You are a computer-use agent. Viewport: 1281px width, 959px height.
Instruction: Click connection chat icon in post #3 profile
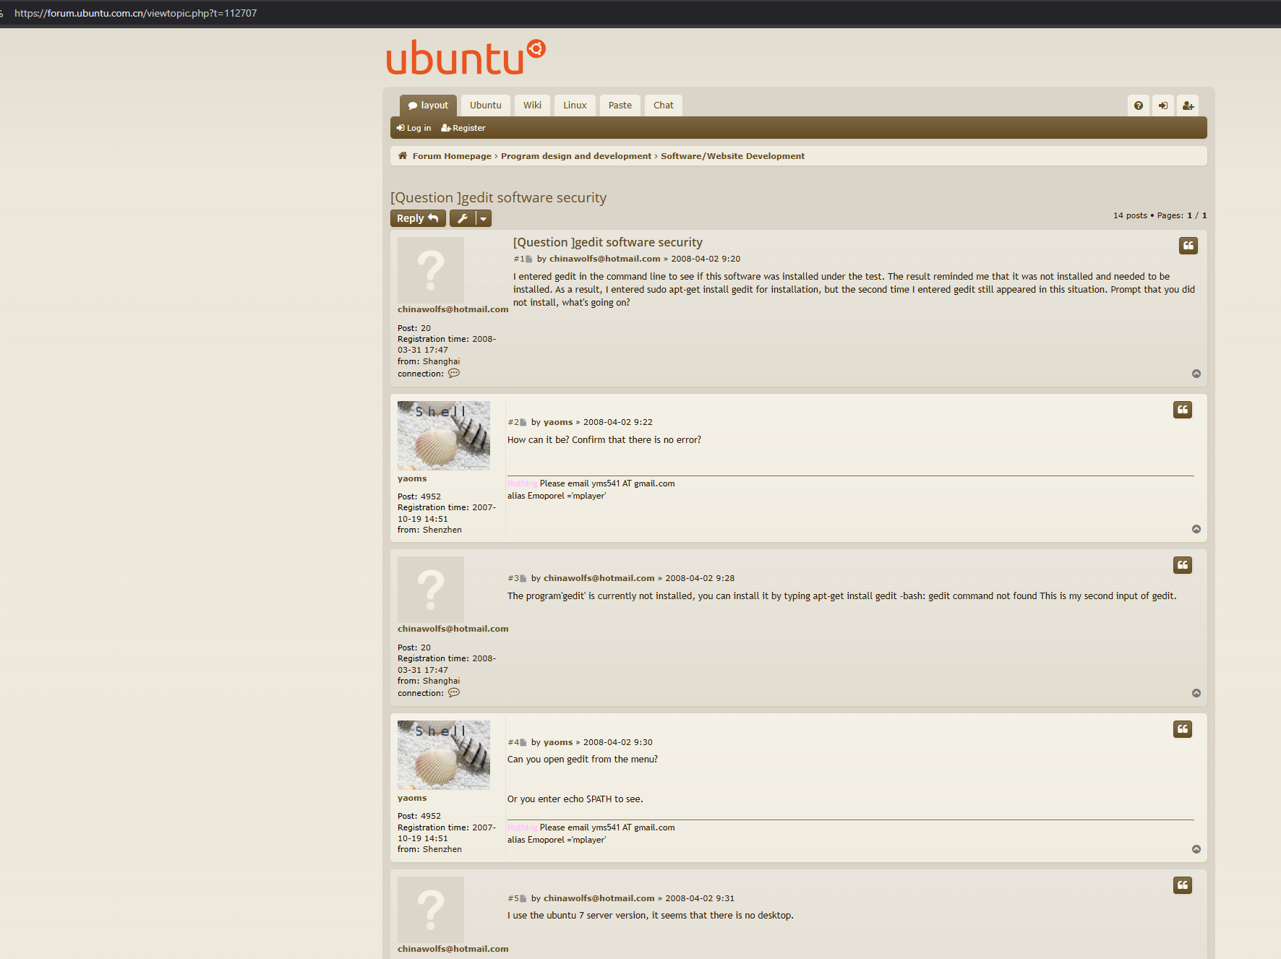(x=454, y=693)
